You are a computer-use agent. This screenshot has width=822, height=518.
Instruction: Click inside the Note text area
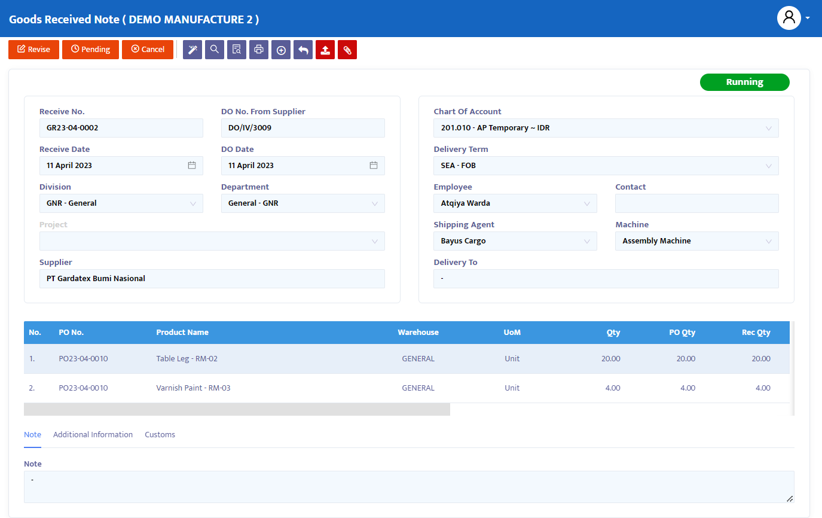click(409, 487)
